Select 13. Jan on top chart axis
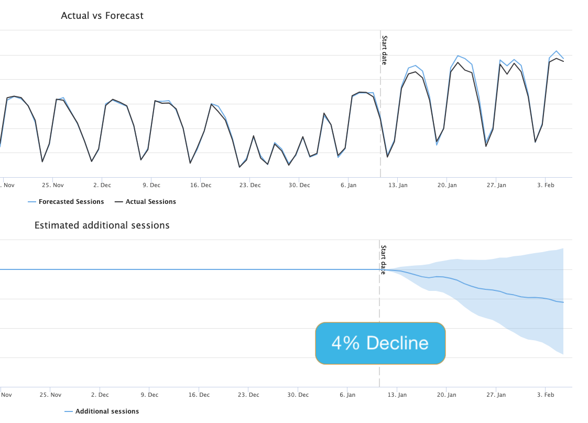The image size is (588, 423). [x=398, y=185]
